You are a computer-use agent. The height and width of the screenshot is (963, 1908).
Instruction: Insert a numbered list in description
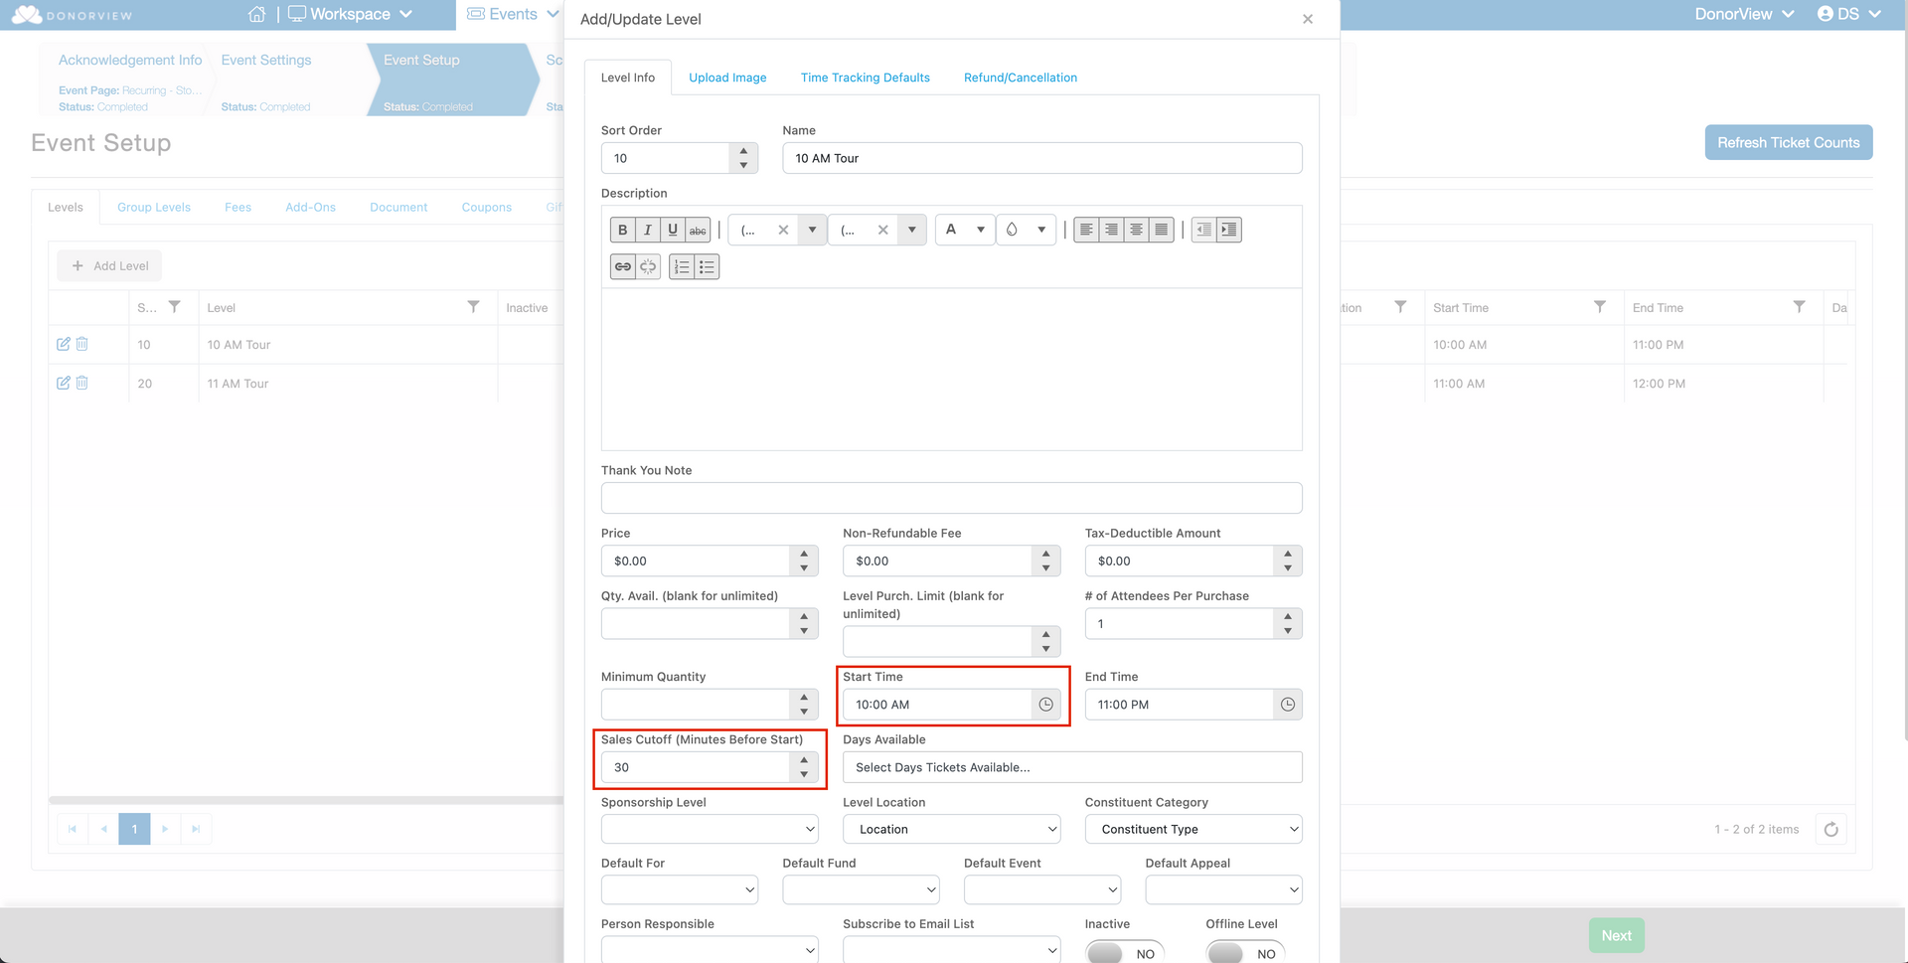click(x=682, y=266)
